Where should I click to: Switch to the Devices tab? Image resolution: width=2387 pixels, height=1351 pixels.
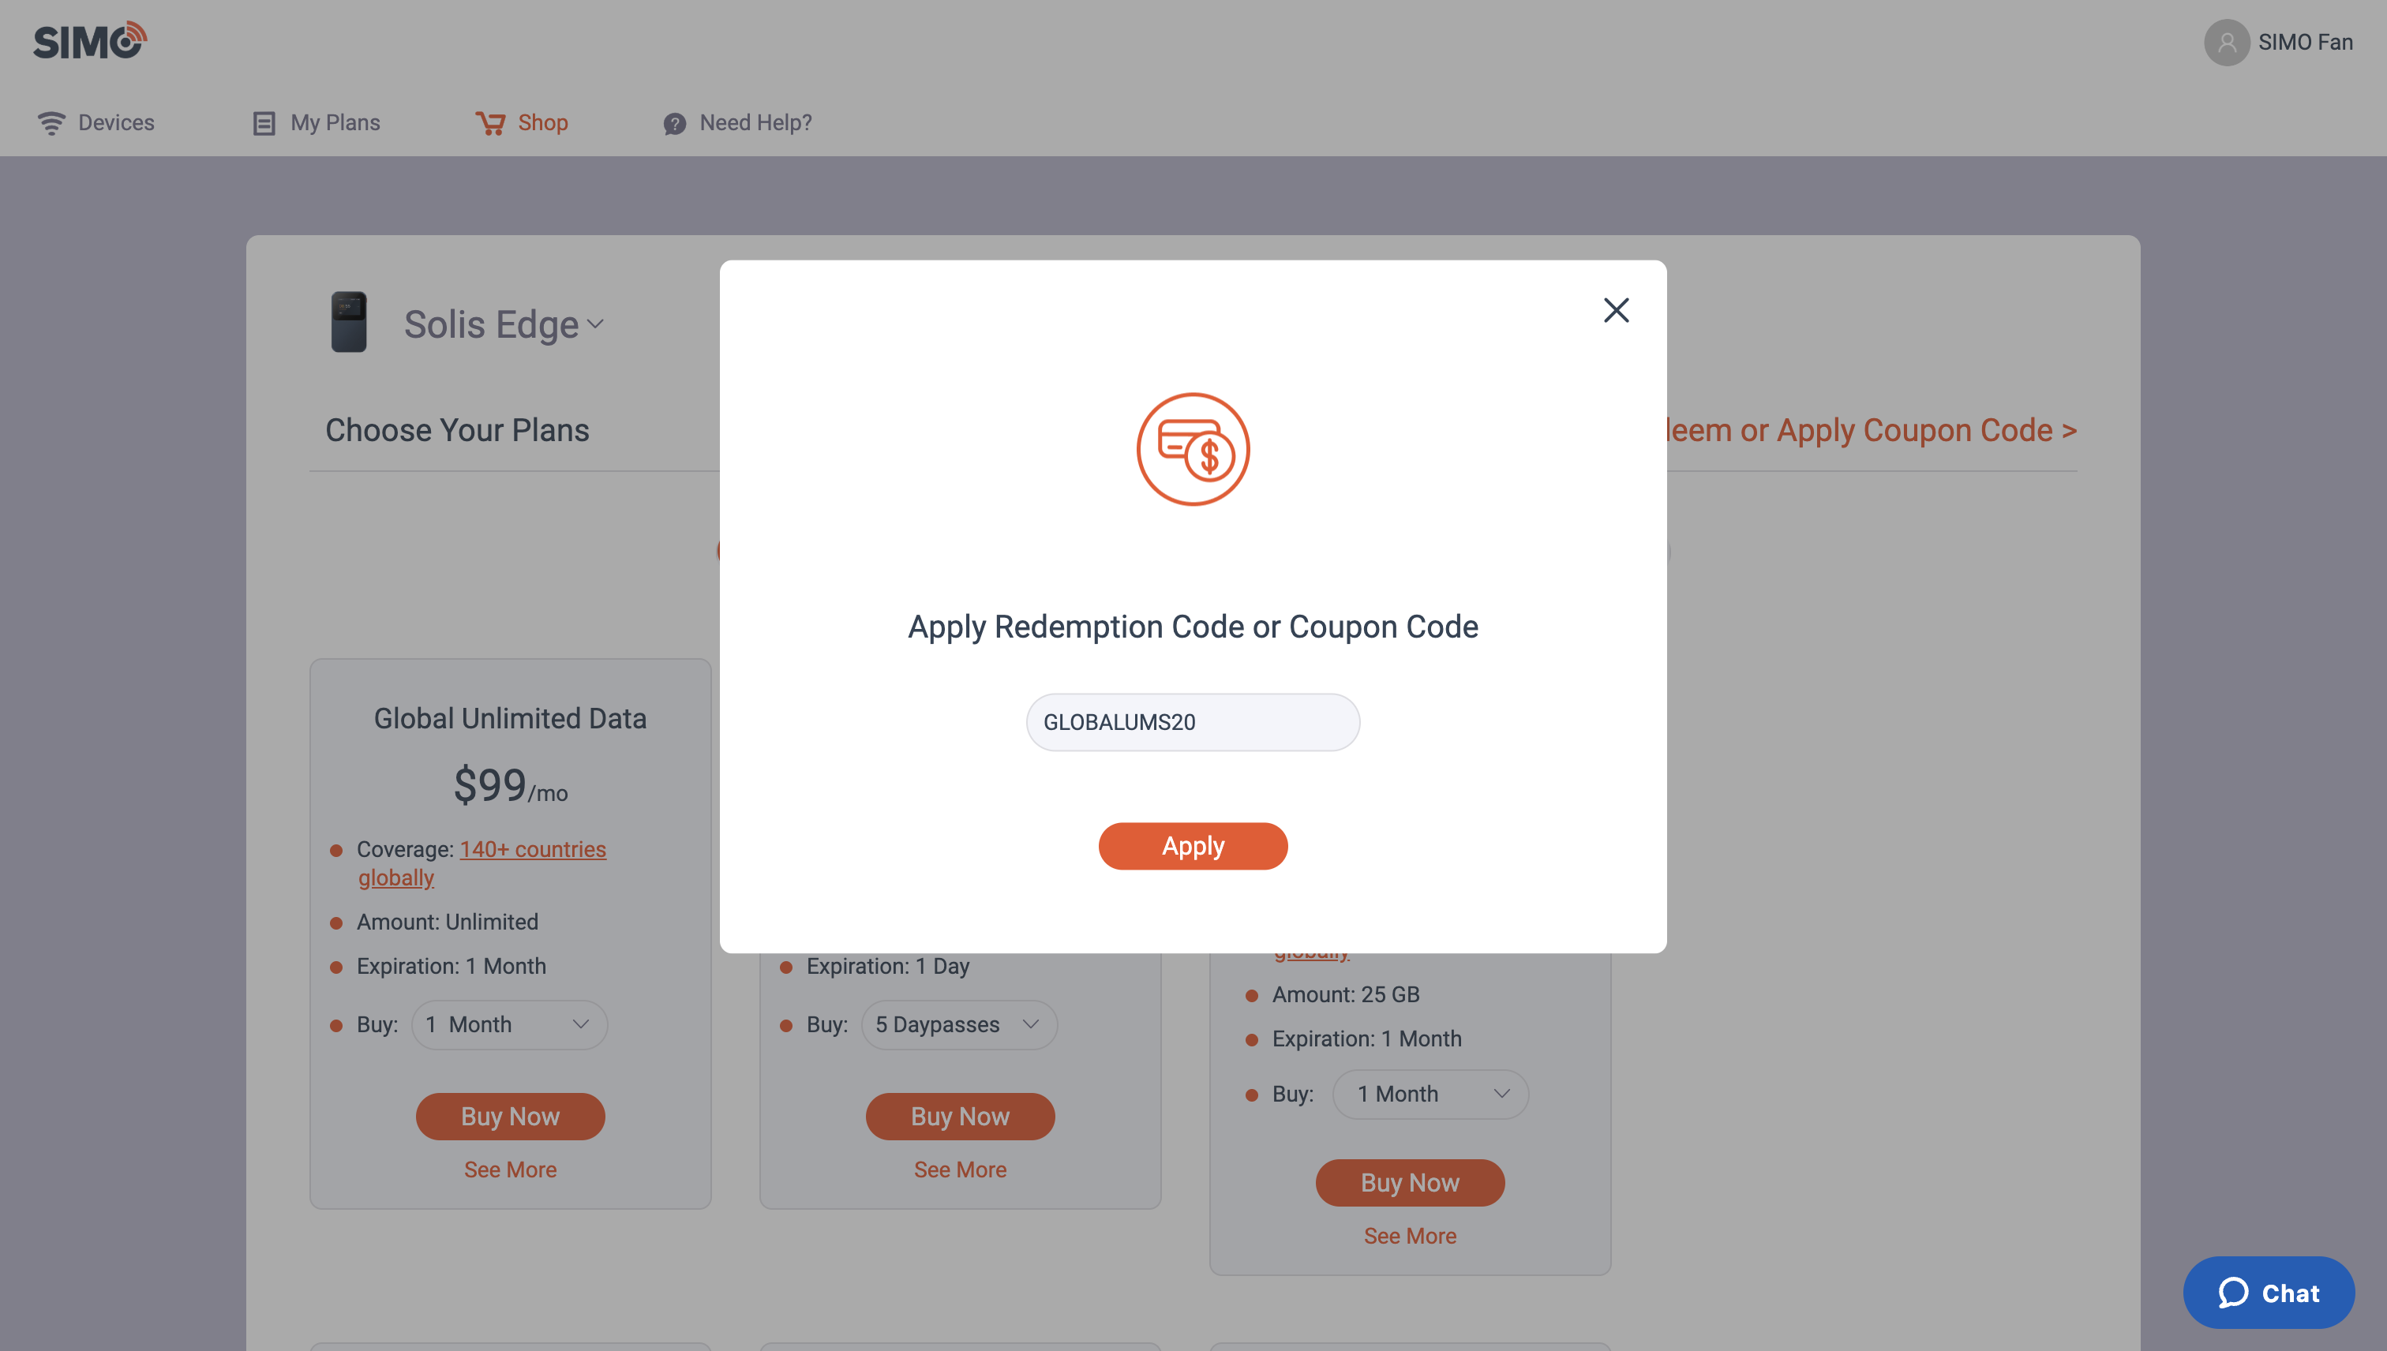[x=116, y=122]
